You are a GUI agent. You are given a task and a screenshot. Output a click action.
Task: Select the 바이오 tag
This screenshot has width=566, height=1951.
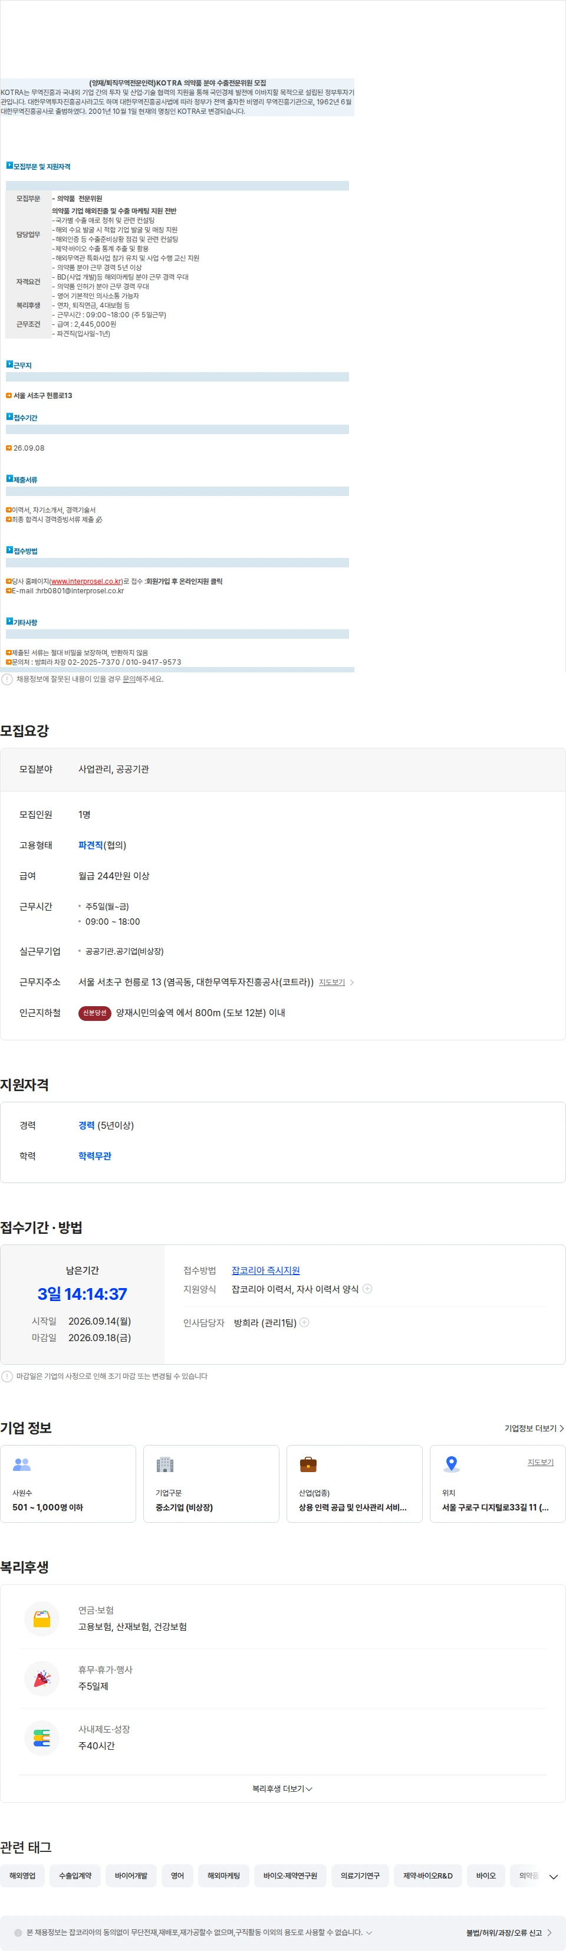click(486, 1876)
